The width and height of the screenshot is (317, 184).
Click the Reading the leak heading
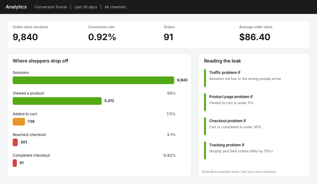click(222, 61)
